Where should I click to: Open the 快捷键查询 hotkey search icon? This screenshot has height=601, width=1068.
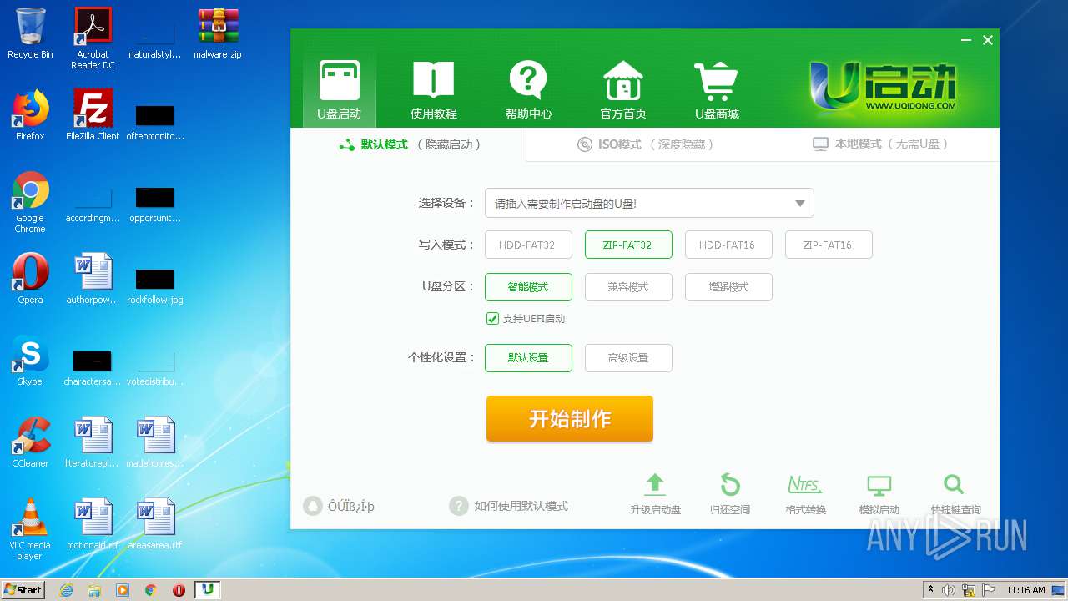pos(955,494)
